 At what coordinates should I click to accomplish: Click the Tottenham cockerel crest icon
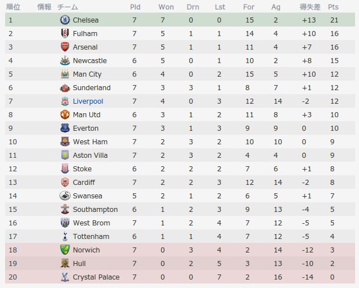65,236
